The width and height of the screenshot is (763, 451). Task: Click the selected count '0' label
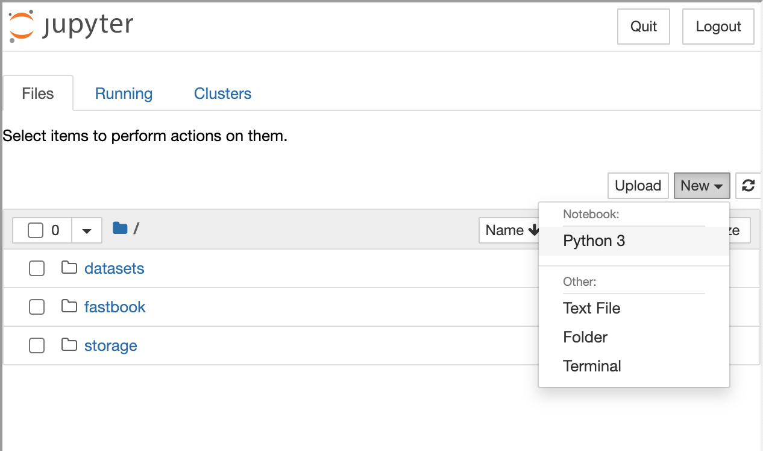(x=55, y=230)
